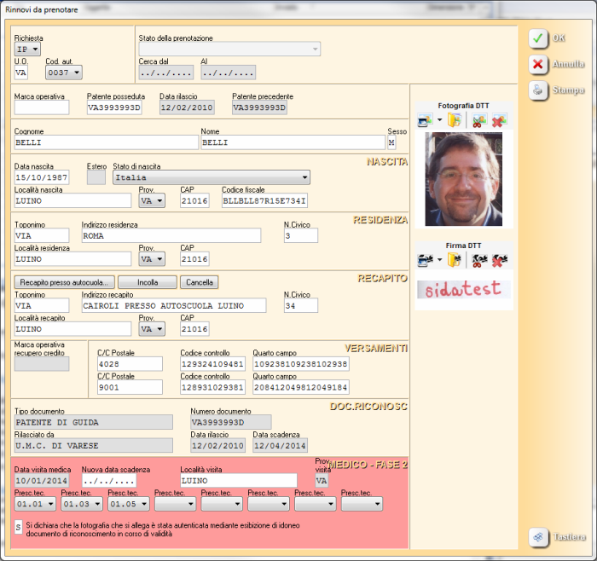Click the Stampa printer icon
Viewport: 597px width, 561px height.
[537, 90]
